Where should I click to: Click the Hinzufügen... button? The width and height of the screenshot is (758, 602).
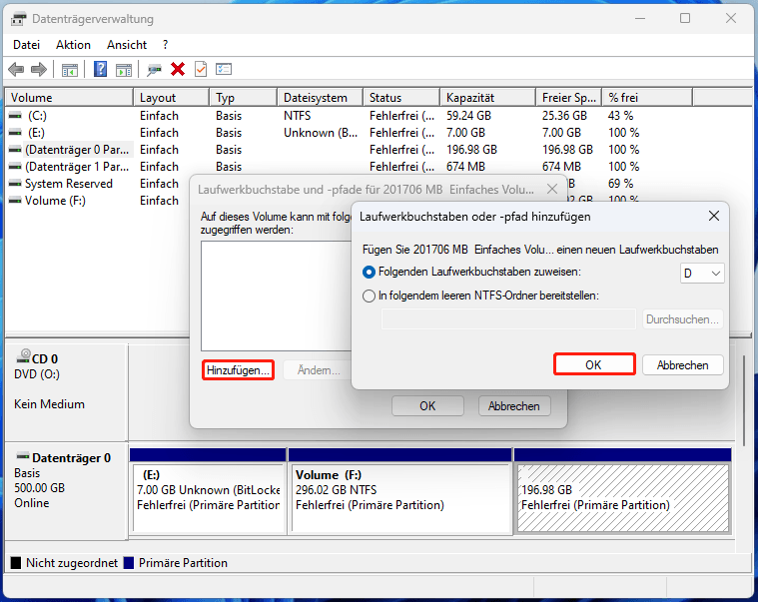[238, 370]
